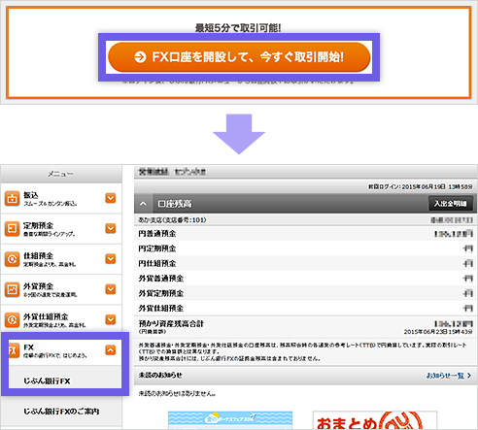Image resolution: width=478 pixels, height=430 pixels.
Task: Expand the 外貨仕組預金 menu section
Action: tap(111, 319)
